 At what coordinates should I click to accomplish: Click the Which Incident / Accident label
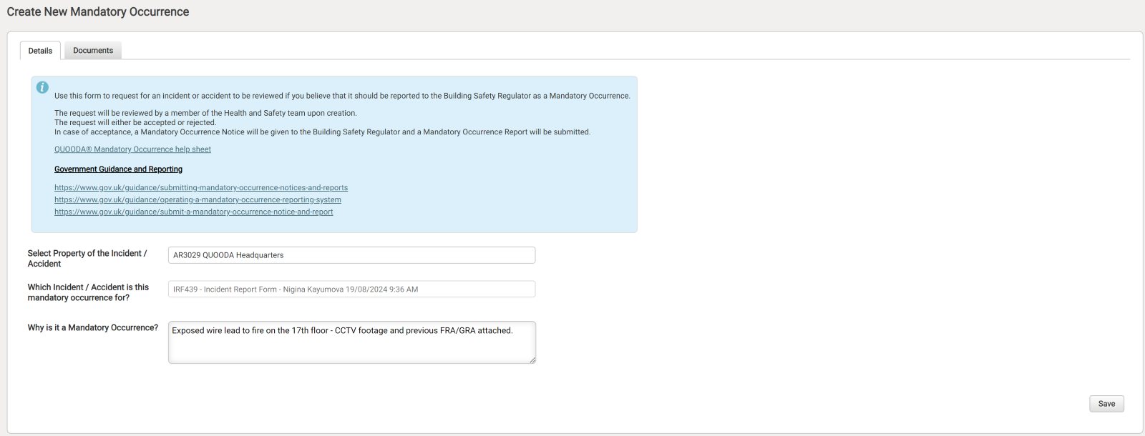click(88, 292)
